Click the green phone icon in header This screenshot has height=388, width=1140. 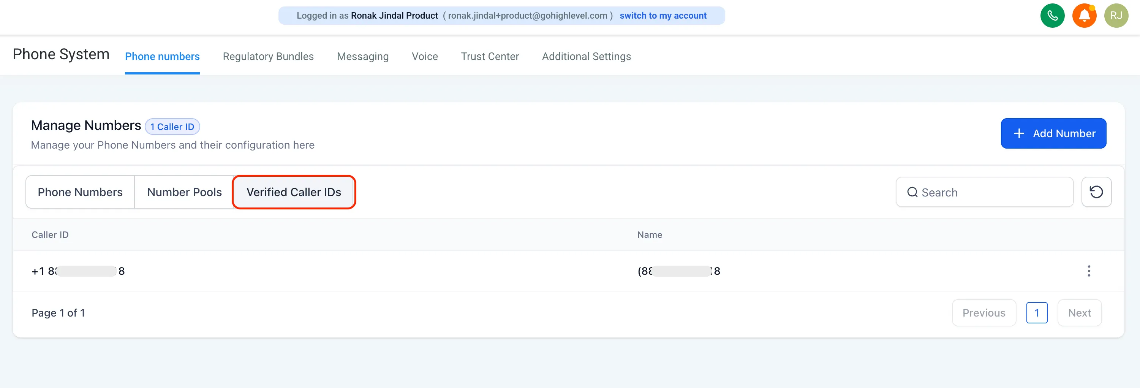(x=1052, y=16)
